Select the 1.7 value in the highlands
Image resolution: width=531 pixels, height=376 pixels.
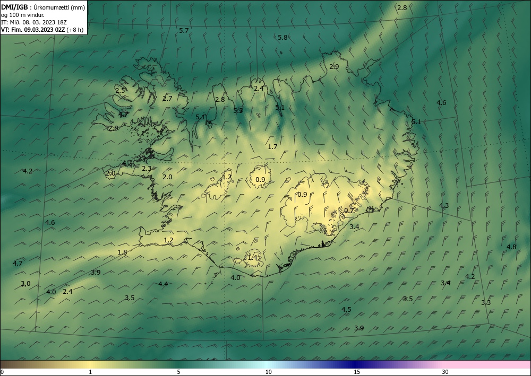(272, 146)
